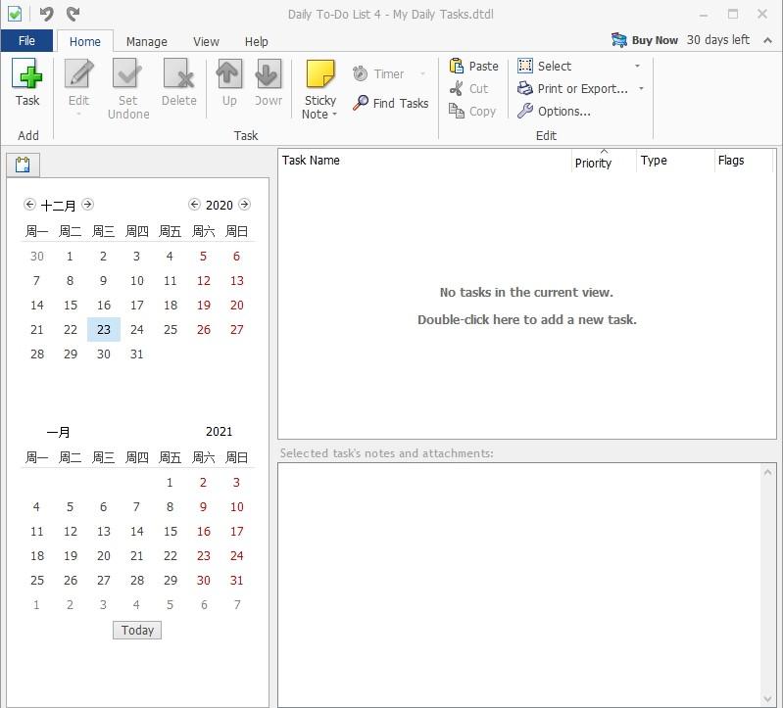The image size is (783, 708).
Task: Click the Buy Now shopping cart
Action: (x=619, y=40)
